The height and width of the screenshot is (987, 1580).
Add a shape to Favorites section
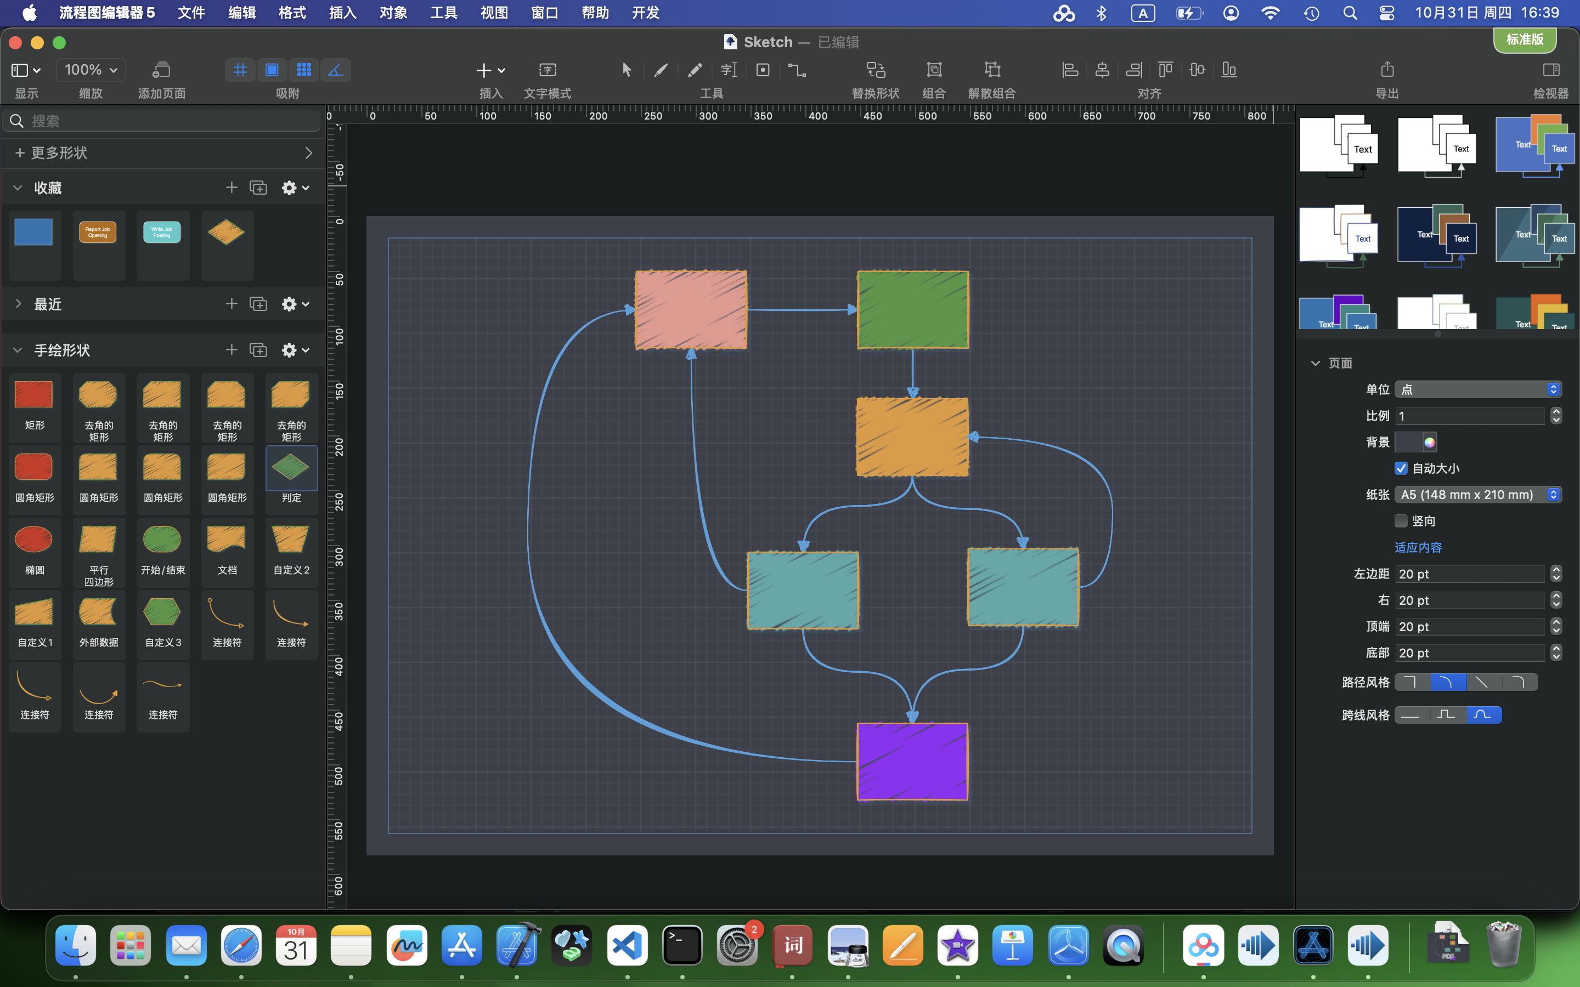pyautogui.click(x=231, y=188)
